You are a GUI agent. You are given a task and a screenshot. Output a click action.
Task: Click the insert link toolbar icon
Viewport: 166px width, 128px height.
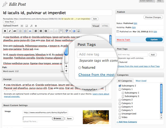(x=51, y=31)
